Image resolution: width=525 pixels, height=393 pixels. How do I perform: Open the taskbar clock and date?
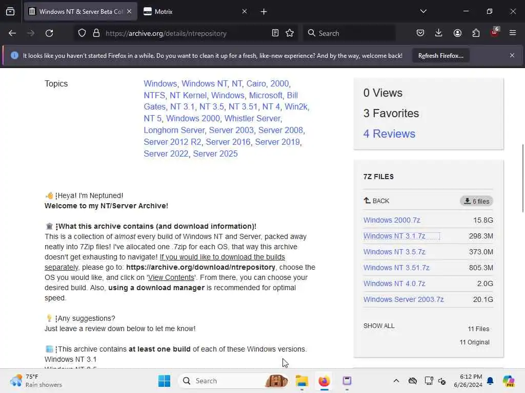tap(468, 381)
